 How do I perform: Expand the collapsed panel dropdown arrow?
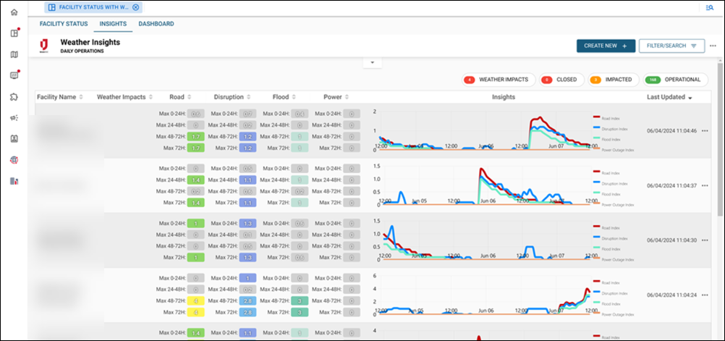tap(371, 63)
